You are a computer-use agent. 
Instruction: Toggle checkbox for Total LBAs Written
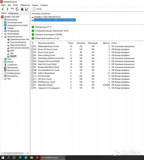[x=33, y=85]
